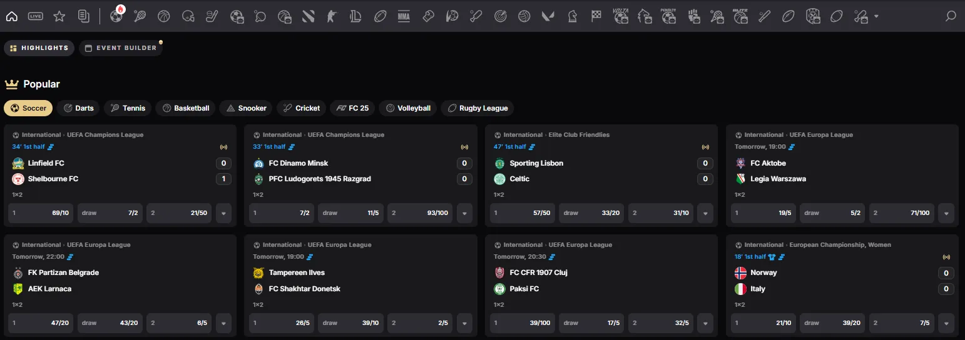Select the Valorant icon
The image size is (965, 340).
(548, 16)
